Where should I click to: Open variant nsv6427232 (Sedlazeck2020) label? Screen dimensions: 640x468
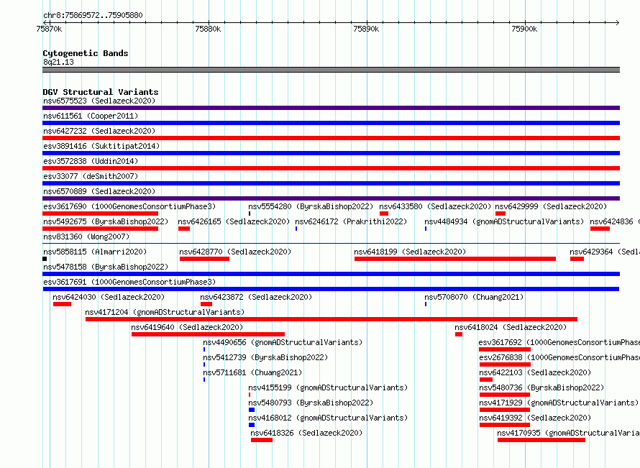coord(99,131)
